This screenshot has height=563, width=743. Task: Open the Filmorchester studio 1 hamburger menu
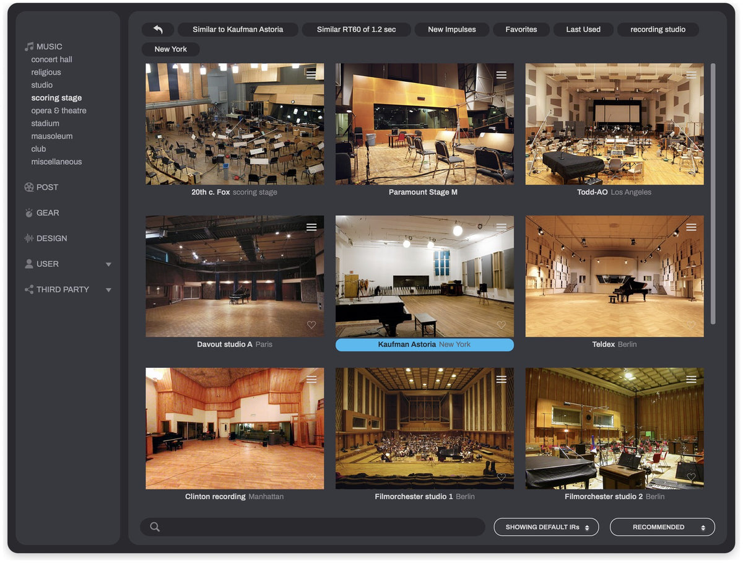(x=502, y=380)
